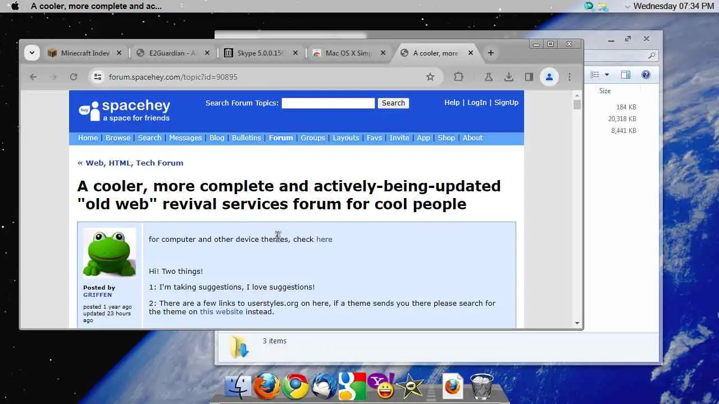Viewport: 719px width, 404px height.
Task: Open the view options dropdown arrow in Explorer
Action: point(607,75)
